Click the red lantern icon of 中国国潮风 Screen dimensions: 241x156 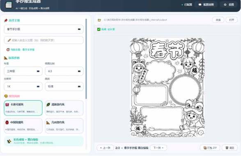tap(7, 122)
